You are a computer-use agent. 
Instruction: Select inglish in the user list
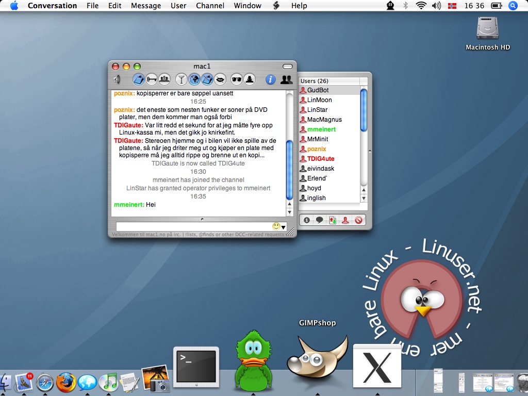pos(329,197)
